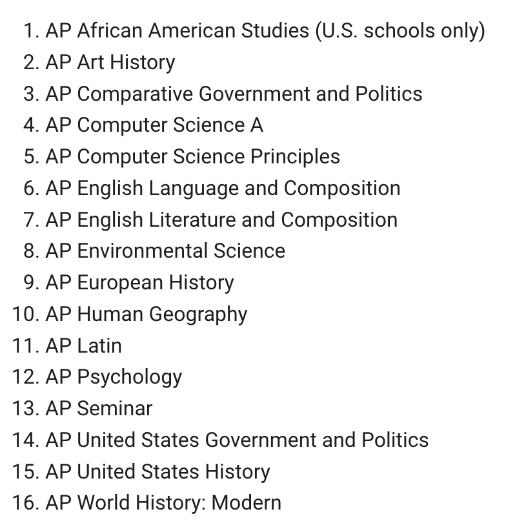
Task: Click AP Computer Science Principles text
Action: 193,157
